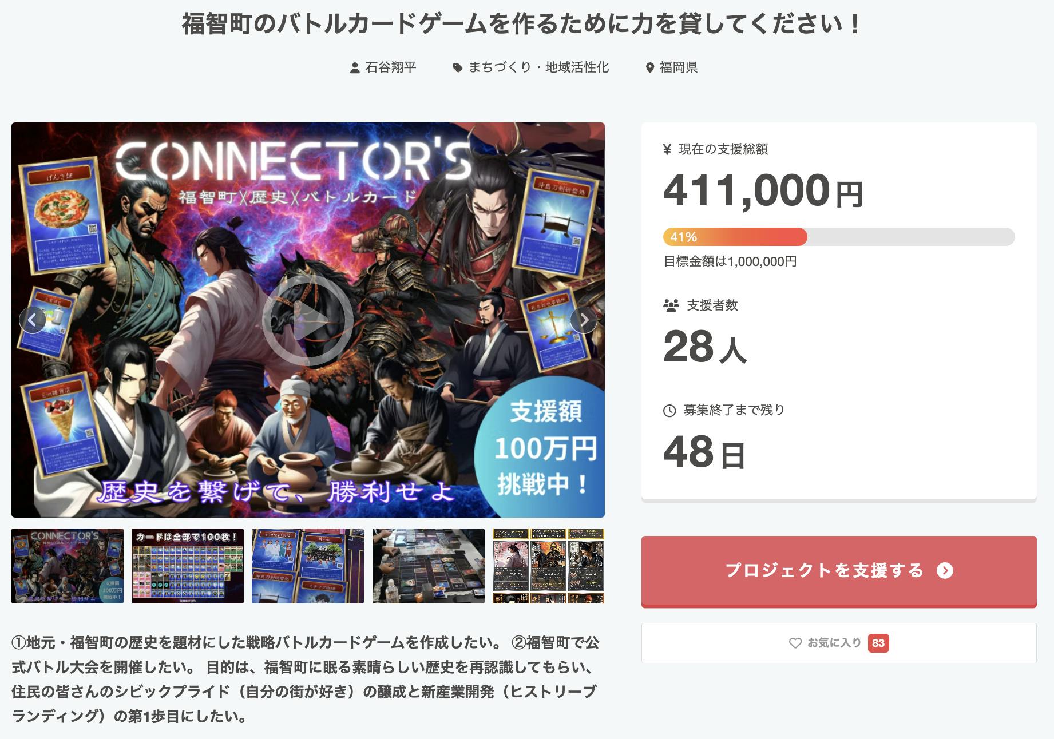Advance to the next slide arrow

click(584, 320)
